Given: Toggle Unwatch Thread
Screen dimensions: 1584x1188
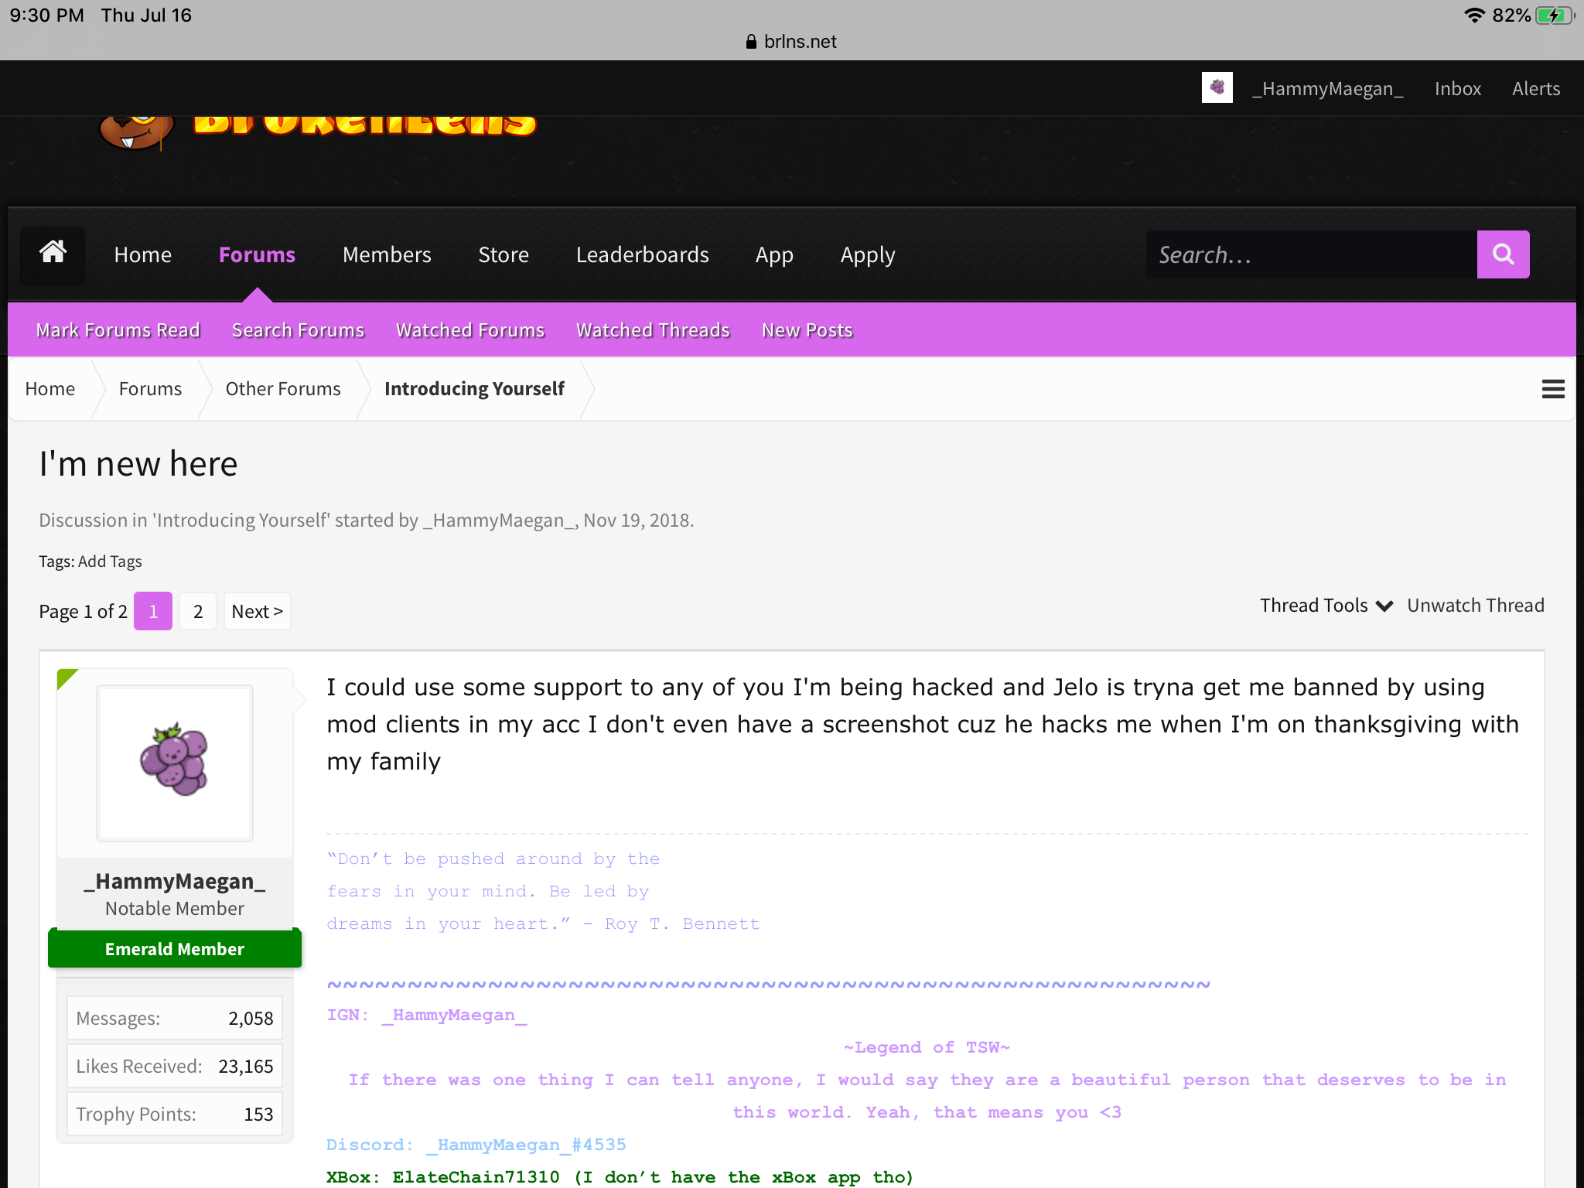Looking at the screenshot, I should 1475,606.
